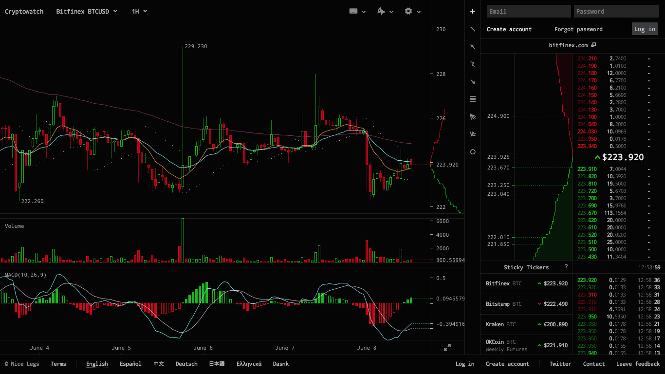This screenshot has height=374, width=665.
Task: Open the bitfinex.com link
Action: click(568, 45)
